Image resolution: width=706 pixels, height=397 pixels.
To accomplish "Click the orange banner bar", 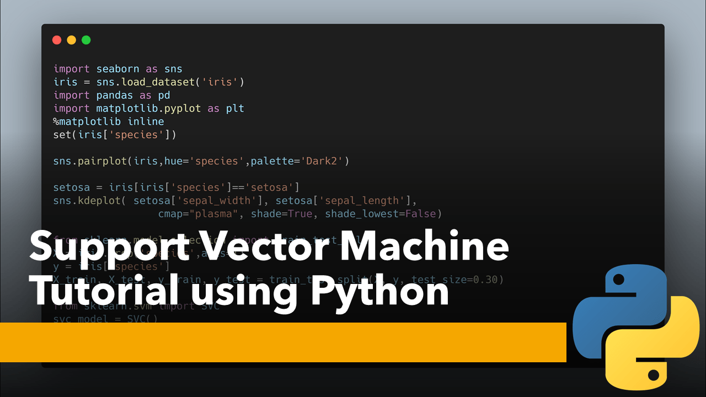I will 276,343.
